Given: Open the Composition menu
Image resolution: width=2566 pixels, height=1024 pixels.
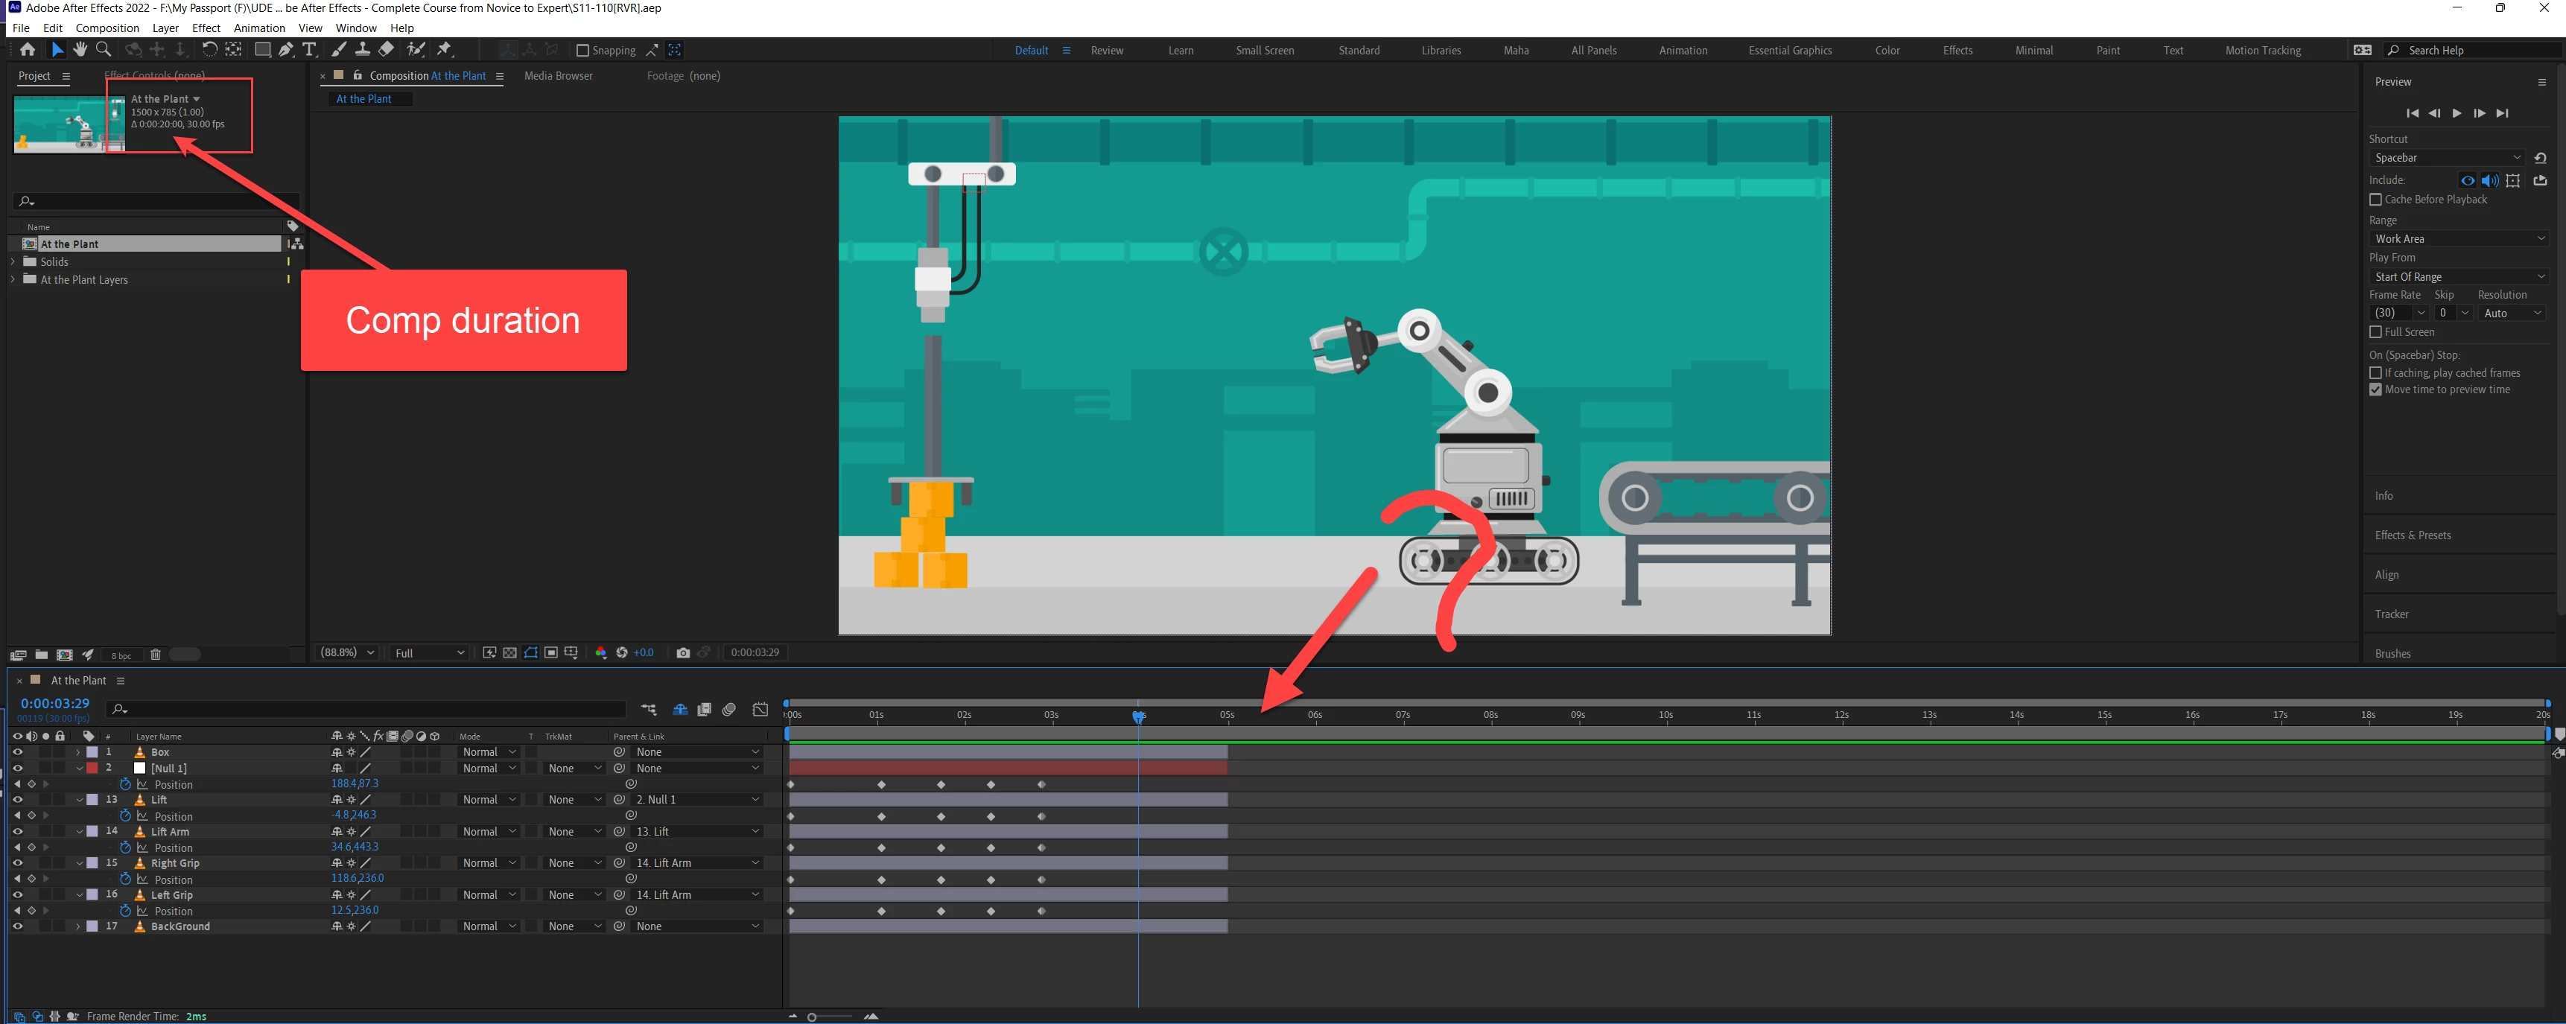Looking at the screenshot, I should pos(107,28).
